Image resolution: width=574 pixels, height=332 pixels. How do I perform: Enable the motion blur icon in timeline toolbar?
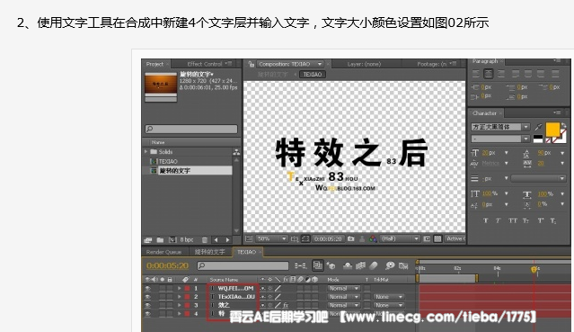(374, 265)
